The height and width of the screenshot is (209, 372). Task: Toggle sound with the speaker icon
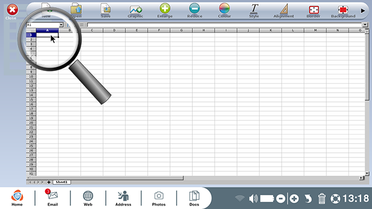point(253,199)
